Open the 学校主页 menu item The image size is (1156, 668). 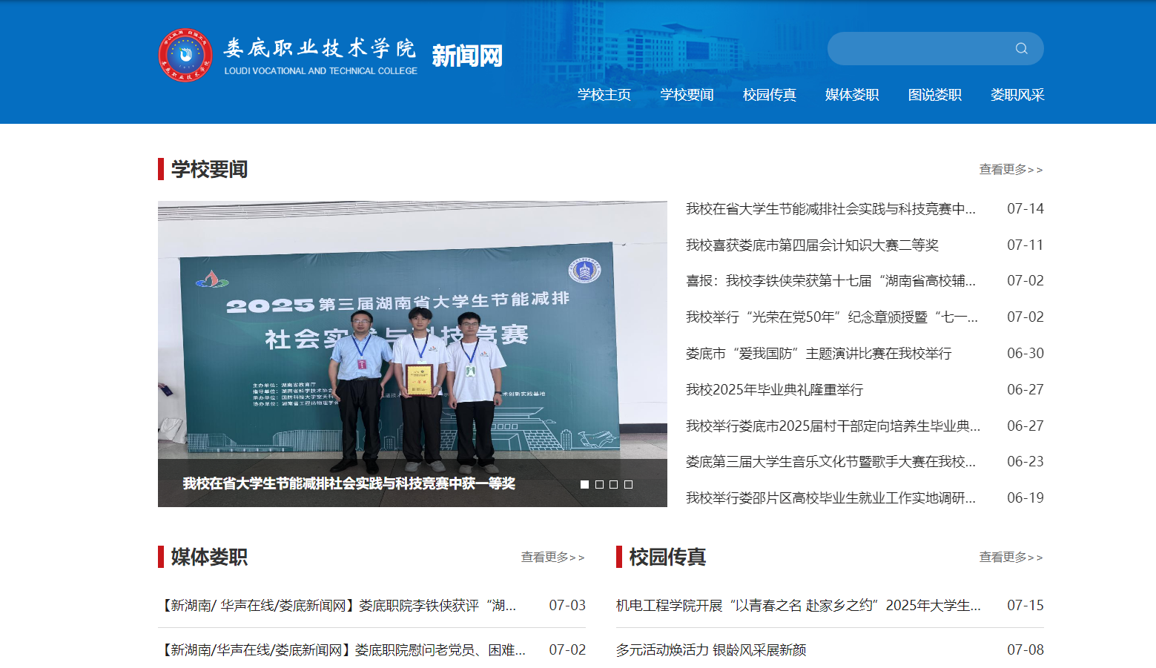coord(604,95)
